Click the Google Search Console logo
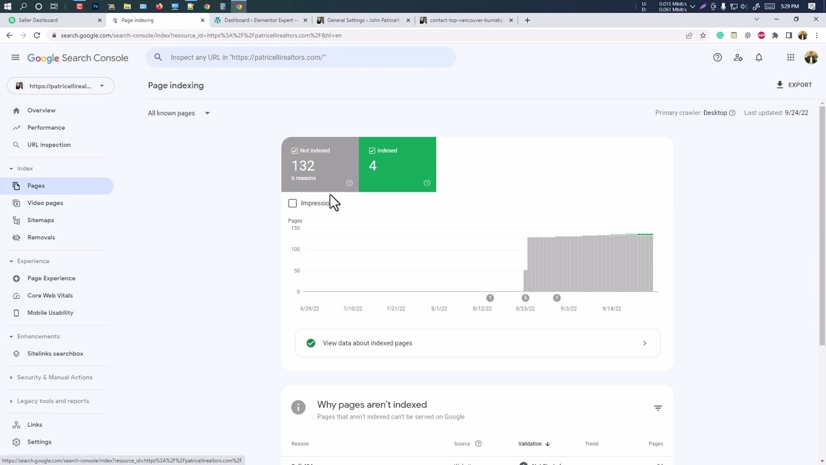This screenshot has width=826, height=465. tap(77, 58)
